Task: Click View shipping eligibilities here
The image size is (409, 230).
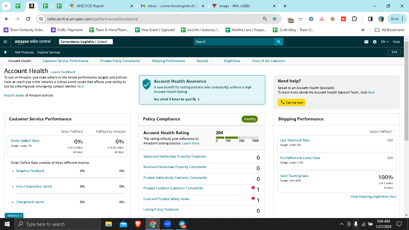Action: pyautogui.click(x=373, y=196)
